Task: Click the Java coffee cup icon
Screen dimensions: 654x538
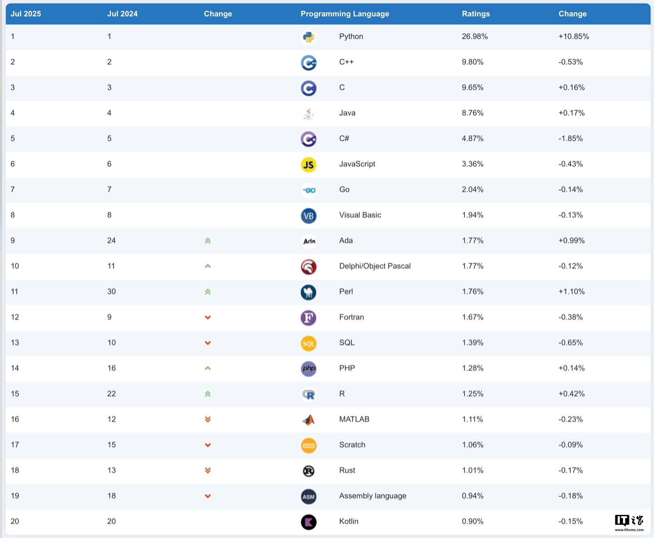Action: pos(308,113)
